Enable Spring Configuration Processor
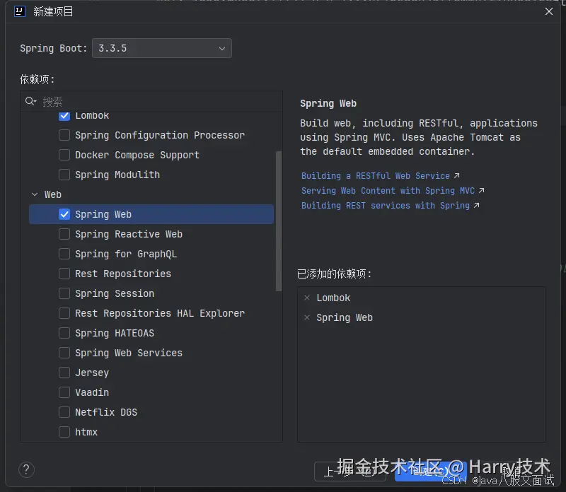The image size is (566, 492). 64,135
